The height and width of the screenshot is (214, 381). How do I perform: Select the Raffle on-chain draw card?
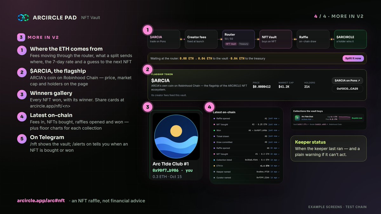click(x=313, y=39)
